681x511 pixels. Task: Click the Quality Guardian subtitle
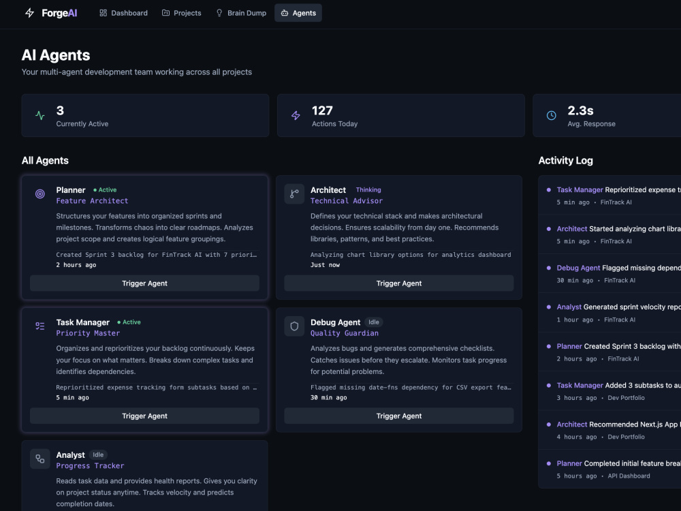point(345,333)
